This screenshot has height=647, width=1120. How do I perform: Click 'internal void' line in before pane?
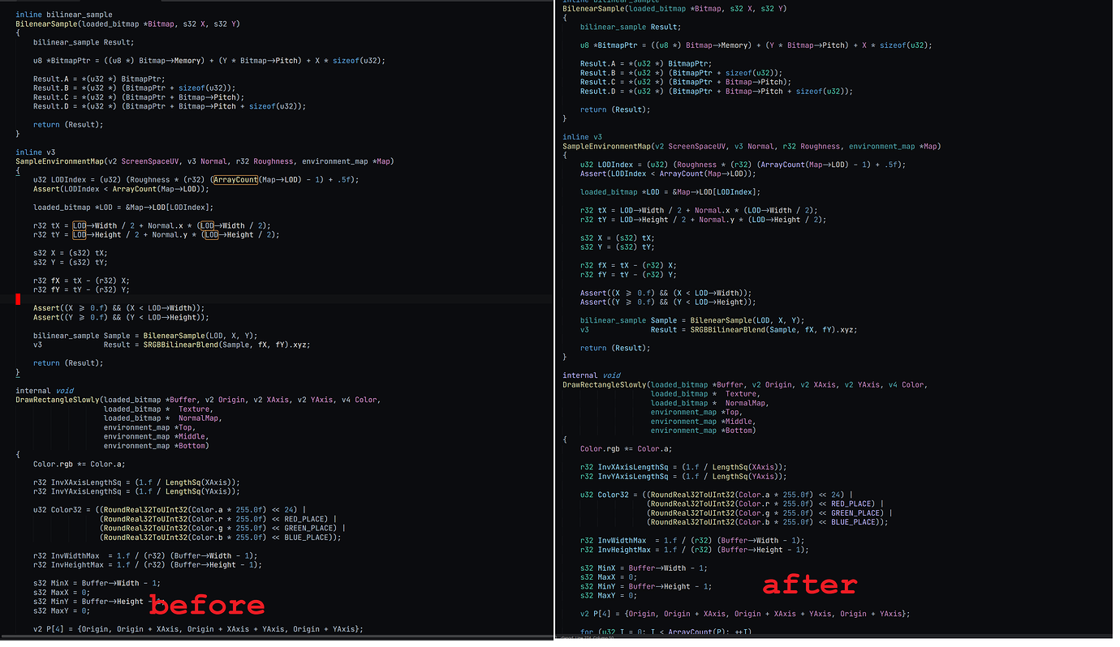point(45,391)
